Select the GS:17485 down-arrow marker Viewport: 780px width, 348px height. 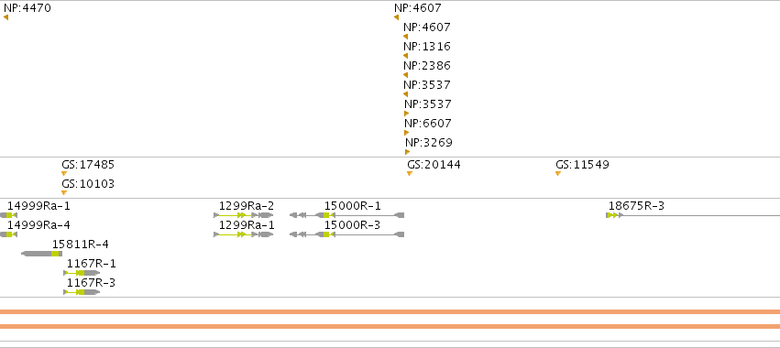(63, 173)
